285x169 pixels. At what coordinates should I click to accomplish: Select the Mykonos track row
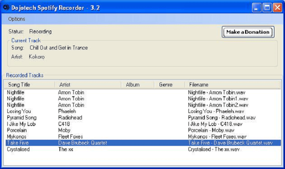(x=143, y=136)
